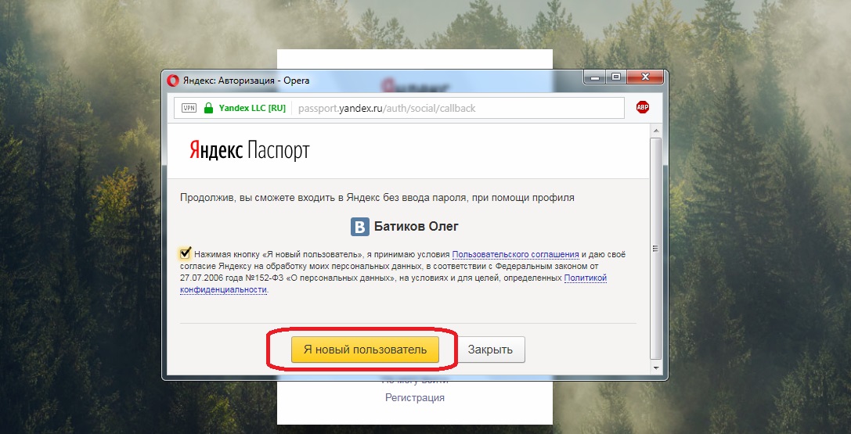
Task: Click the text starting «Продолжив, вы сможете входить»
Action: coord(377,198)
